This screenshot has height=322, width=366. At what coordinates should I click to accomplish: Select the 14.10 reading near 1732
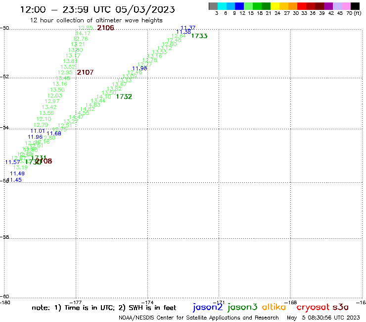tap(104, 97)
